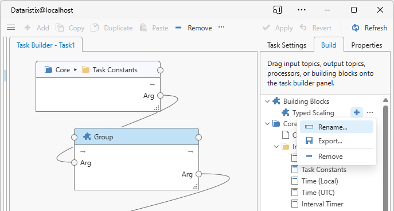394x211 pixels.
Task: Select Time (UTC) in the tree
Action: click(x=318, y=193)
